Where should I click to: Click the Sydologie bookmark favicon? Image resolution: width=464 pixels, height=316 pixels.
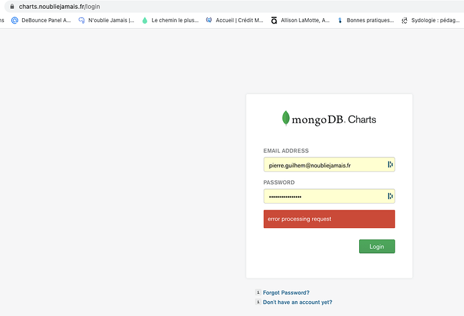(x=404, y=21)
